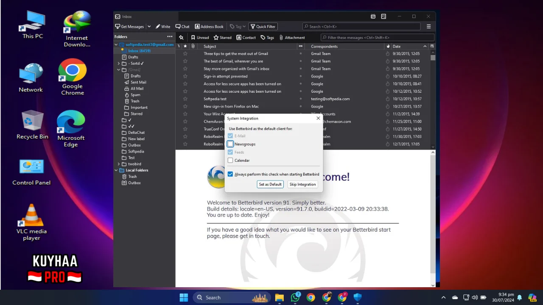Uncheck 'Always perform this check when starting'

(x=230, y=174)
